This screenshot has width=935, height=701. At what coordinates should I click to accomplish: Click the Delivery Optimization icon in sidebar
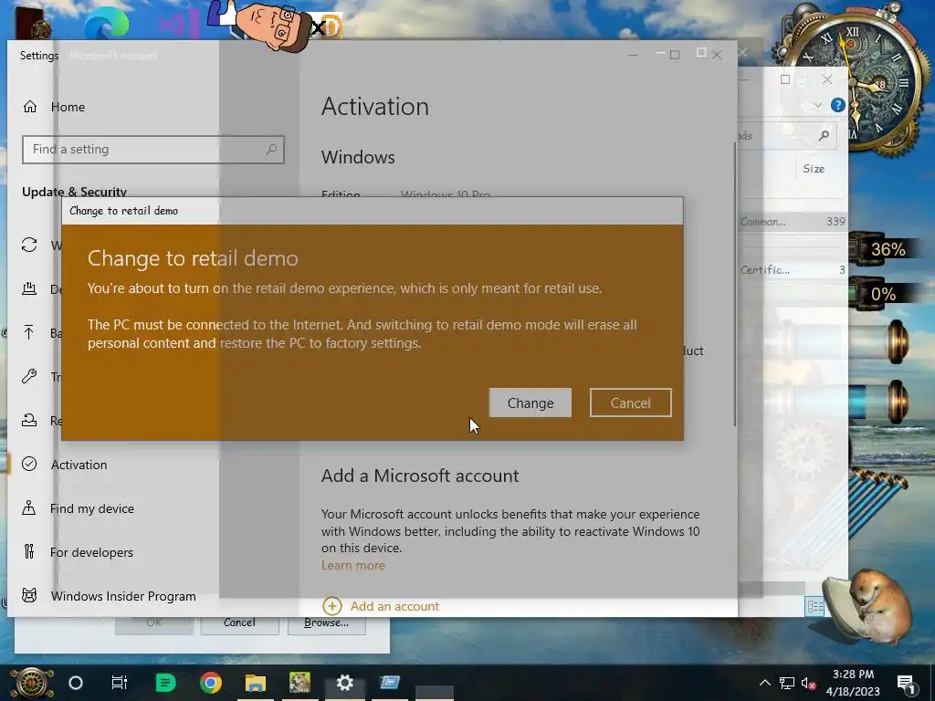29,289
